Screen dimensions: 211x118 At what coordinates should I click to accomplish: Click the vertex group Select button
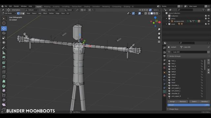(194, 102)
